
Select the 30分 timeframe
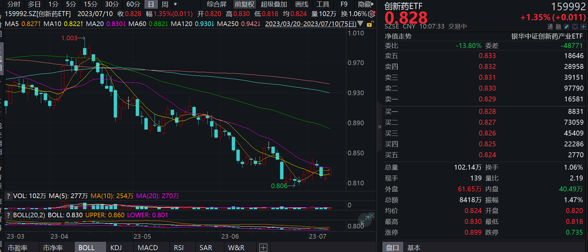(x=112, y=4)
